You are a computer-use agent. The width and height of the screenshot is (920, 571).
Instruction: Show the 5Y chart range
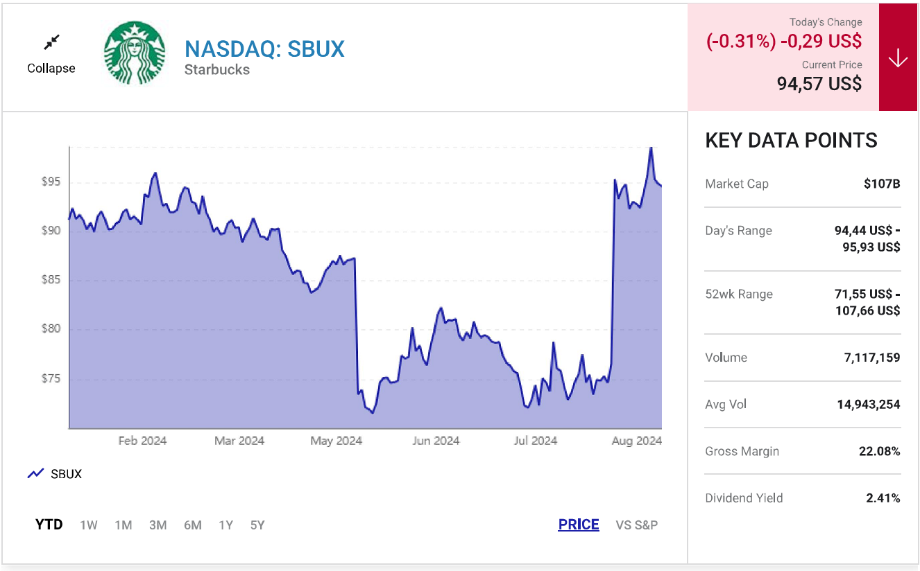[x=257, y=525]
